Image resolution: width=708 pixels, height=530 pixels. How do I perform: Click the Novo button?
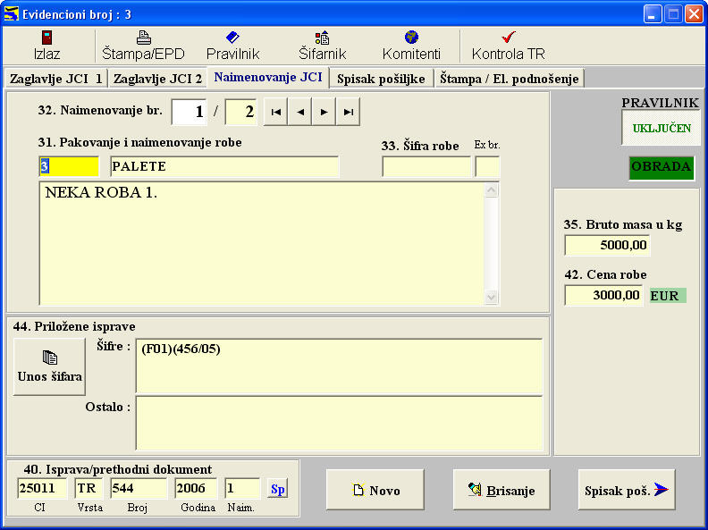pos(375,490)
